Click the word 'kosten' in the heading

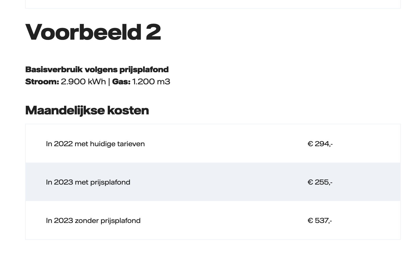pyautogui.click(x=128, y=110)
